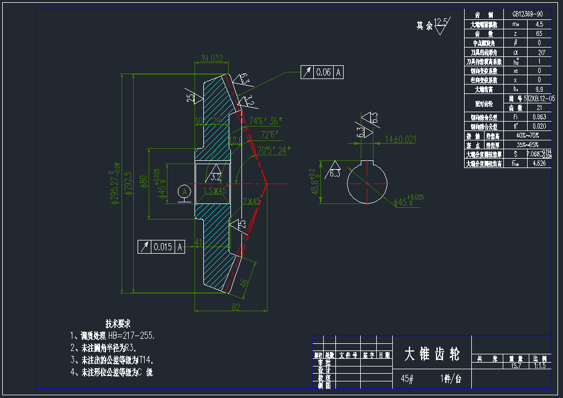Select the ϕ80 hub diameter dimension
The image size is (563, 398).
(144, 182)
